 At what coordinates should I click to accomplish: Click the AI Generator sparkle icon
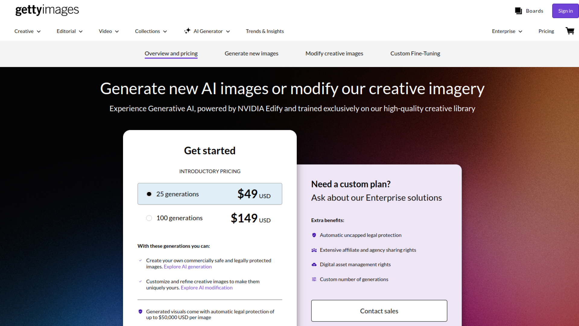coord(187,31)
